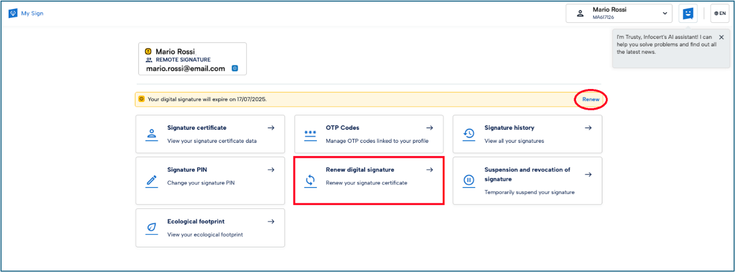735x272 pixels.
Task: Select the Mario Rossi remote signature card
Action: [192, 59]
